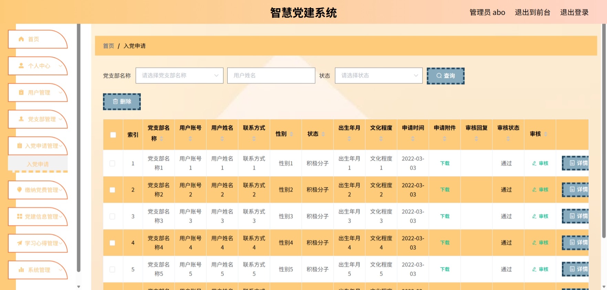Check the checkbox for row 1
This screenshot has height=290, width=607.
(112, 163)
